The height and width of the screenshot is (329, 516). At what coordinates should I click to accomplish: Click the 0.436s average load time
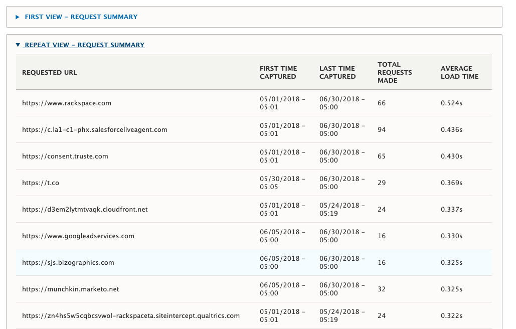[x=451, y=129]
